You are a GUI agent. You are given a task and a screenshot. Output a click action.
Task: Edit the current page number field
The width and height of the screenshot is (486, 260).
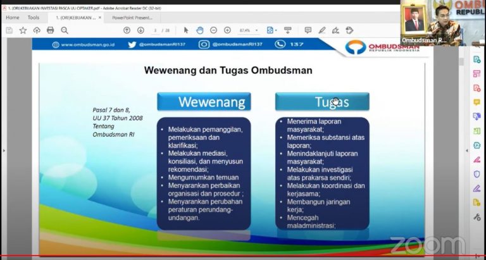[x=156, y=30]
